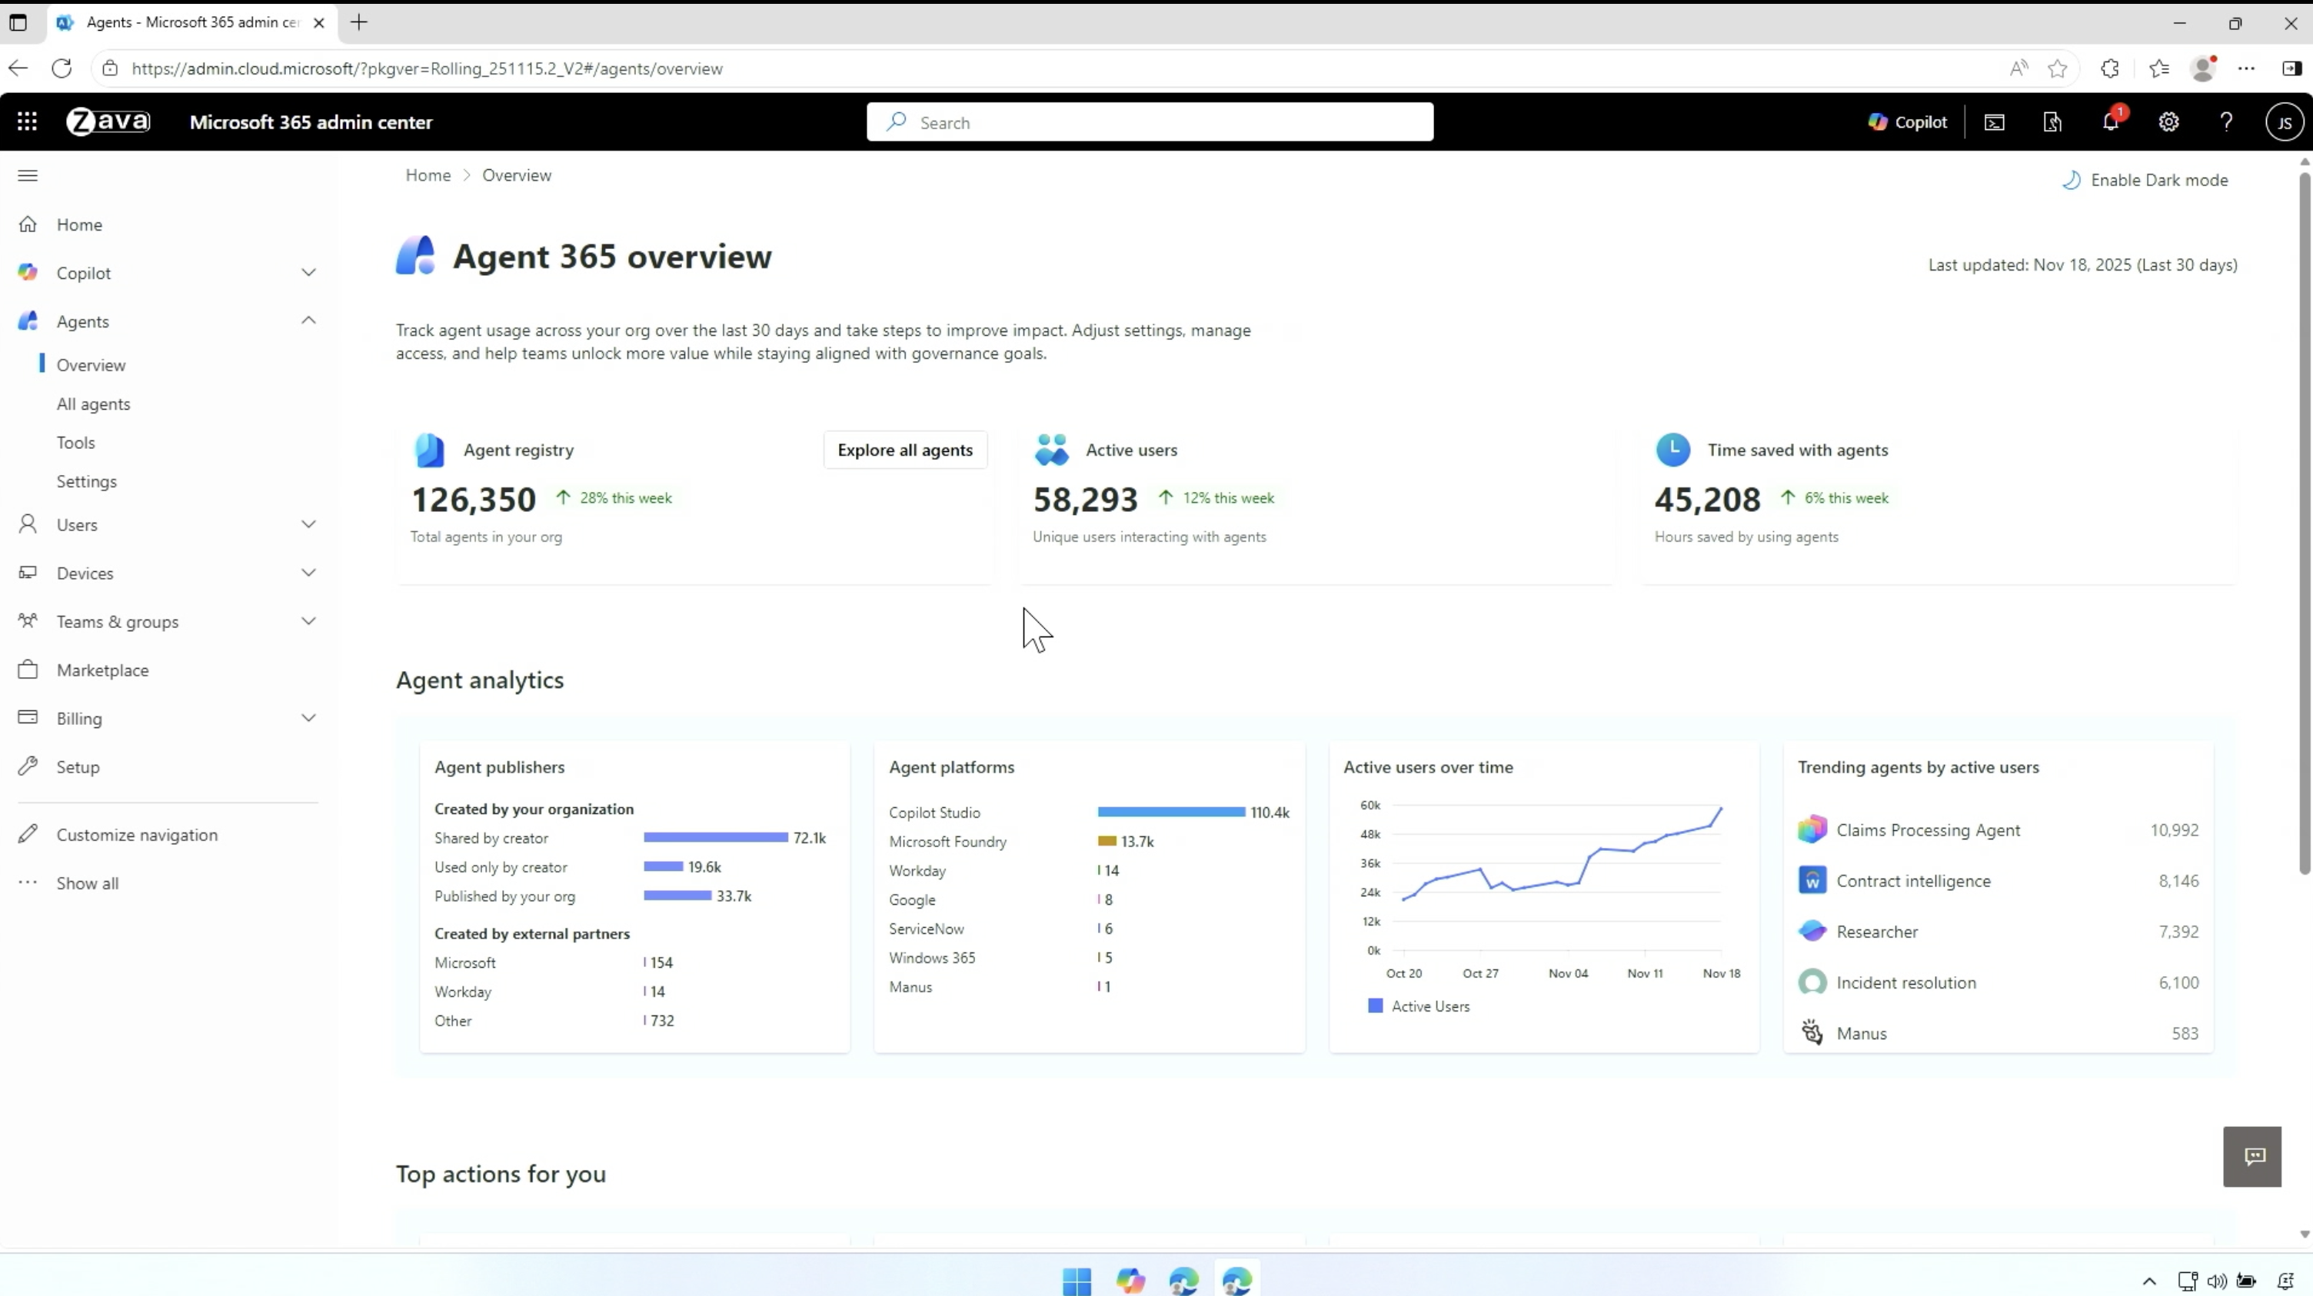
Task: Go to Home breadcrumb link
Action: pyautogui.click(x=428, y=175)
